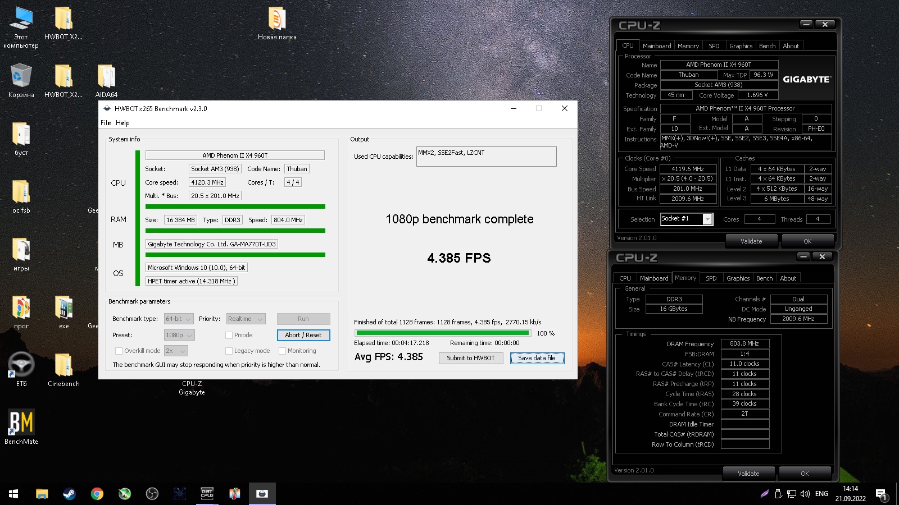Image resolution: width=899 pixels, height=505 pixels.
Task: Click Validate in the lower CPU-Z window
Action: point(748,474)
